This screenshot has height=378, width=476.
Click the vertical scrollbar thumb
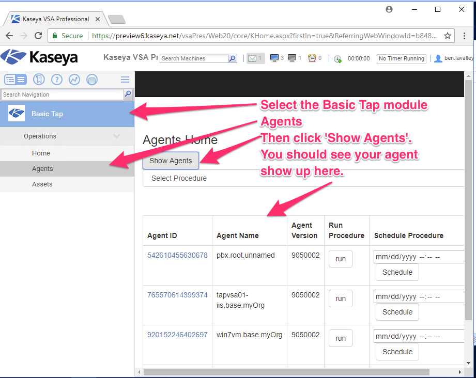coord(468,200)
